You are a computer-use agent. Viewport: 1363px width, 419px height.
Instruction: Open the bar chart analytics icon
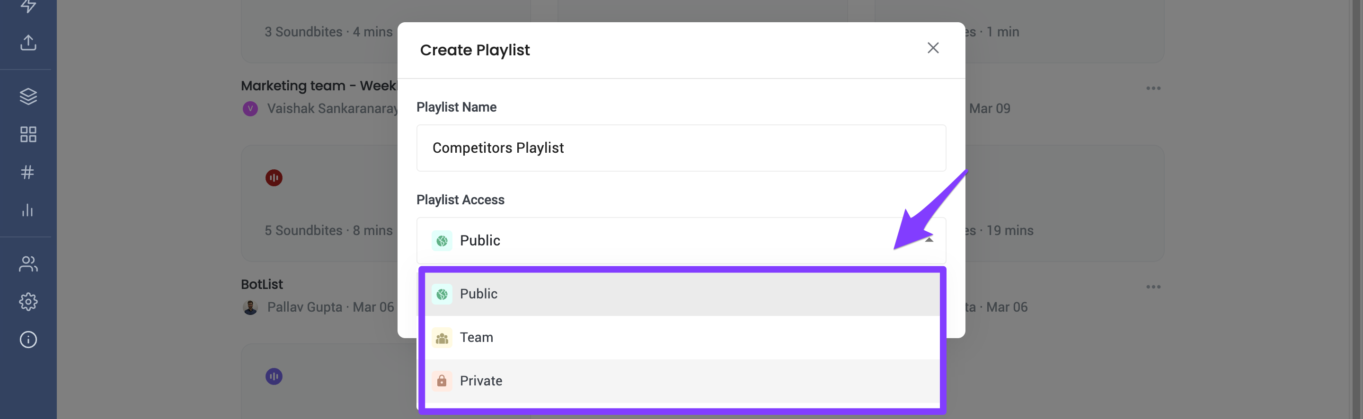(x=28, y=210)
